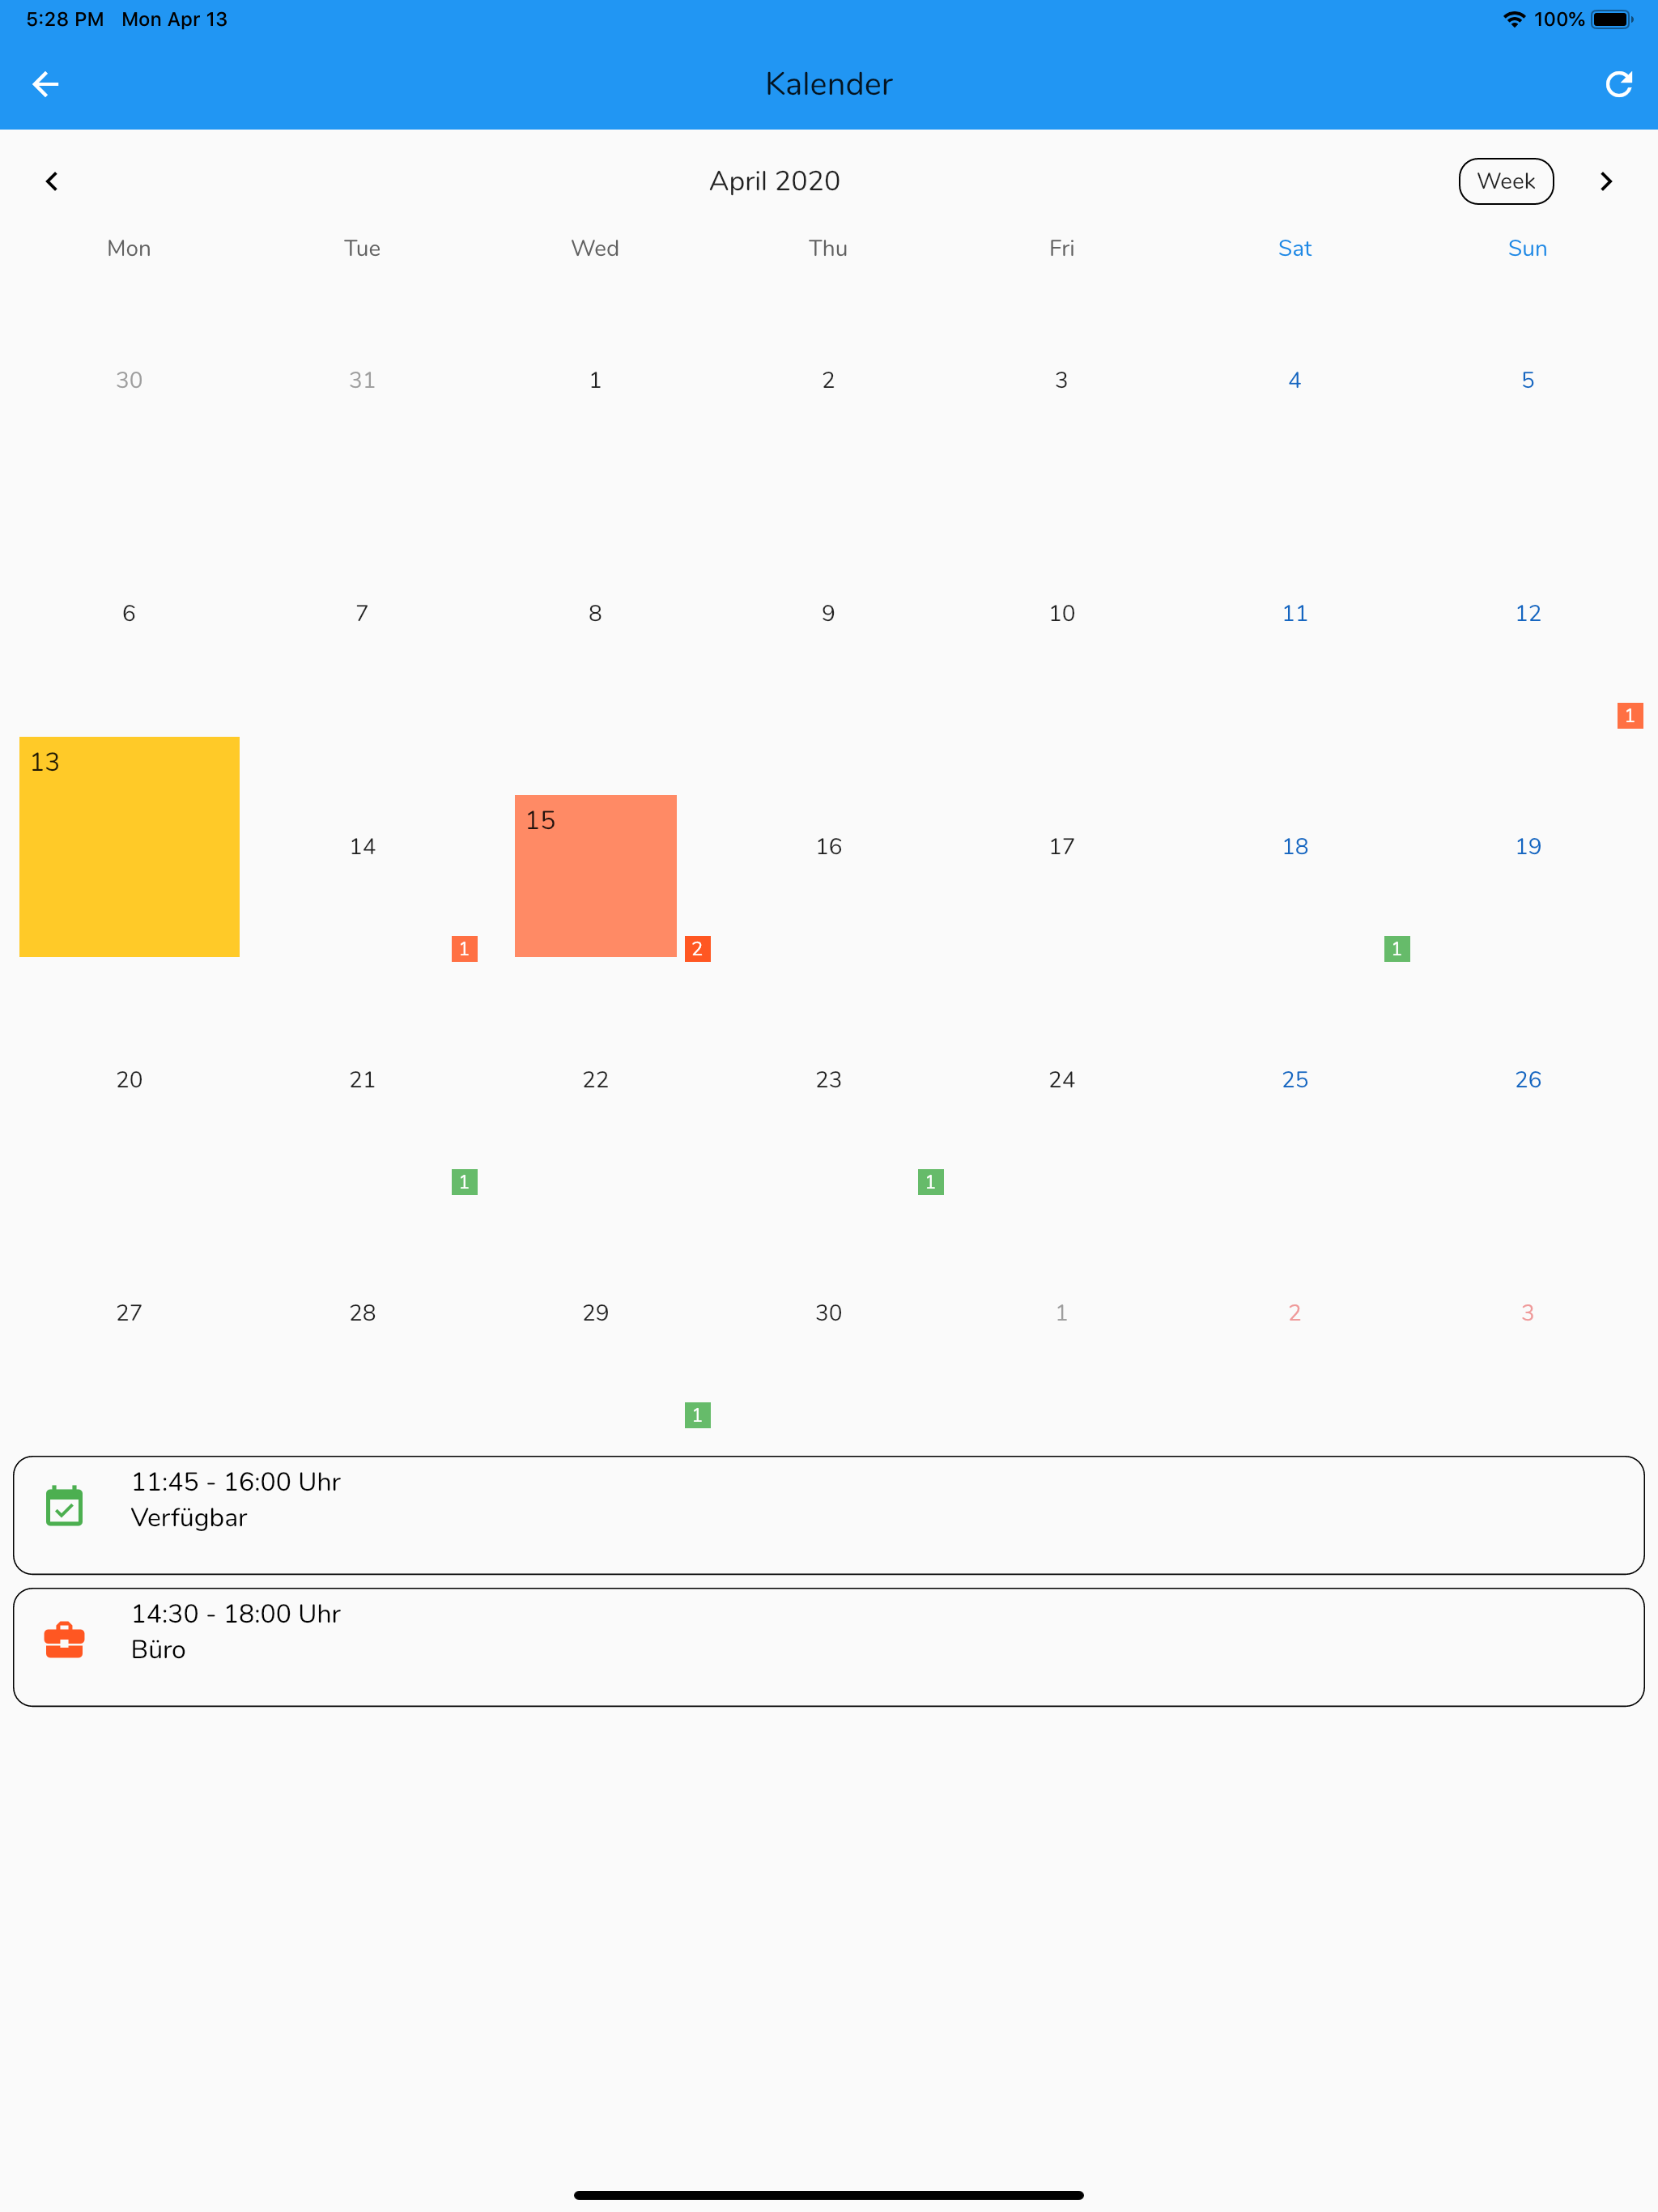Select April 16
This screenshot has height=2212, width=1658.
coord(828,847)
